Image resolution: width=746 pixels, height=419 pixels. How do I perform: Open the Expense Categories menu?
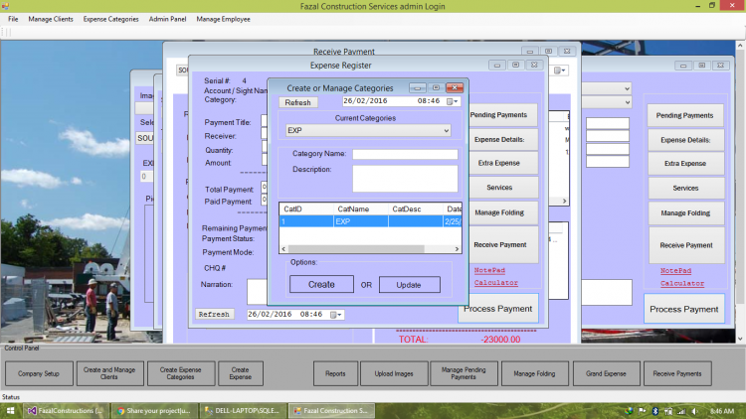(110, 19)
